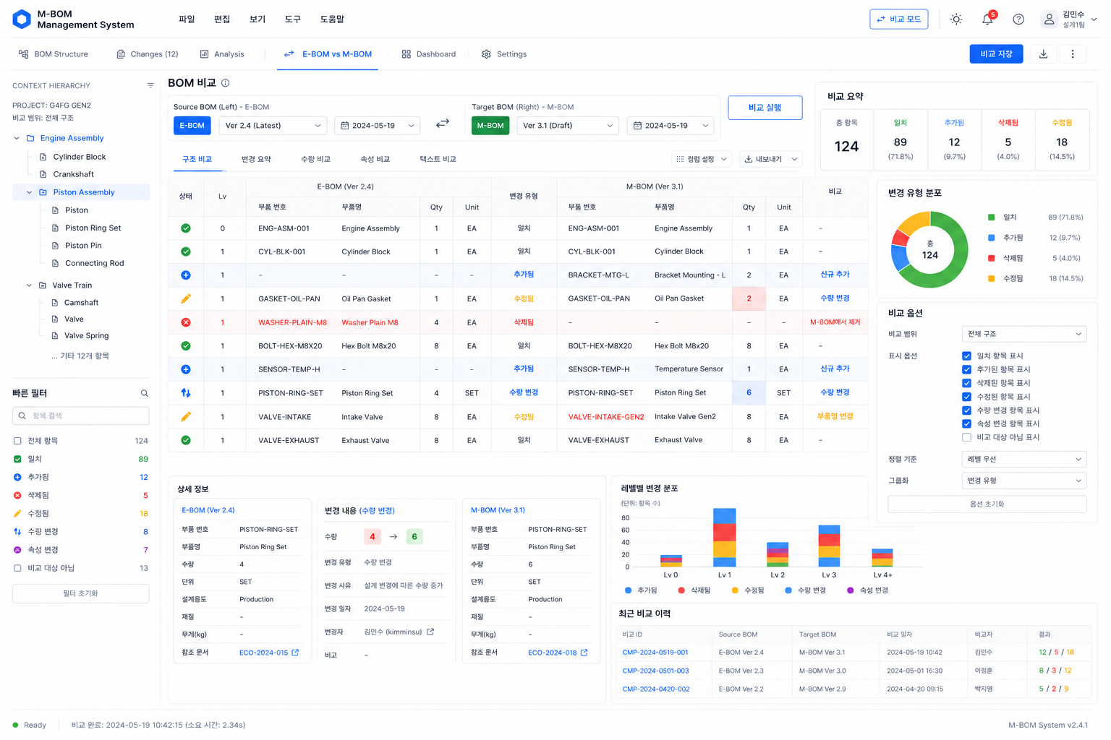This screenshot has width=1111, height=740.
Task: Click the red 삭제됨 legend swatch in donut legend
Action: (991, 258)
